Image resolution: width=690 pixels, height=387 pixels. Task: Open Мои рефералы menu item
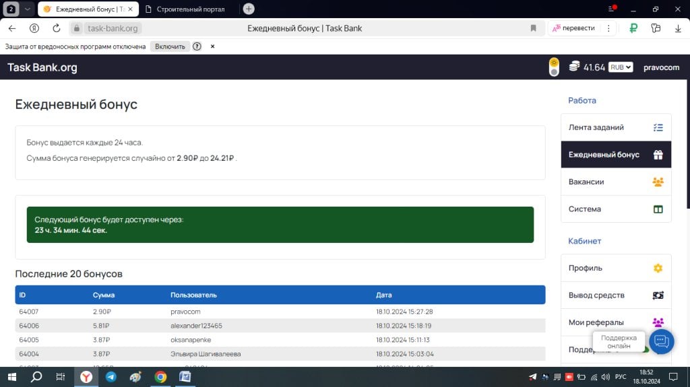(616, 322)
